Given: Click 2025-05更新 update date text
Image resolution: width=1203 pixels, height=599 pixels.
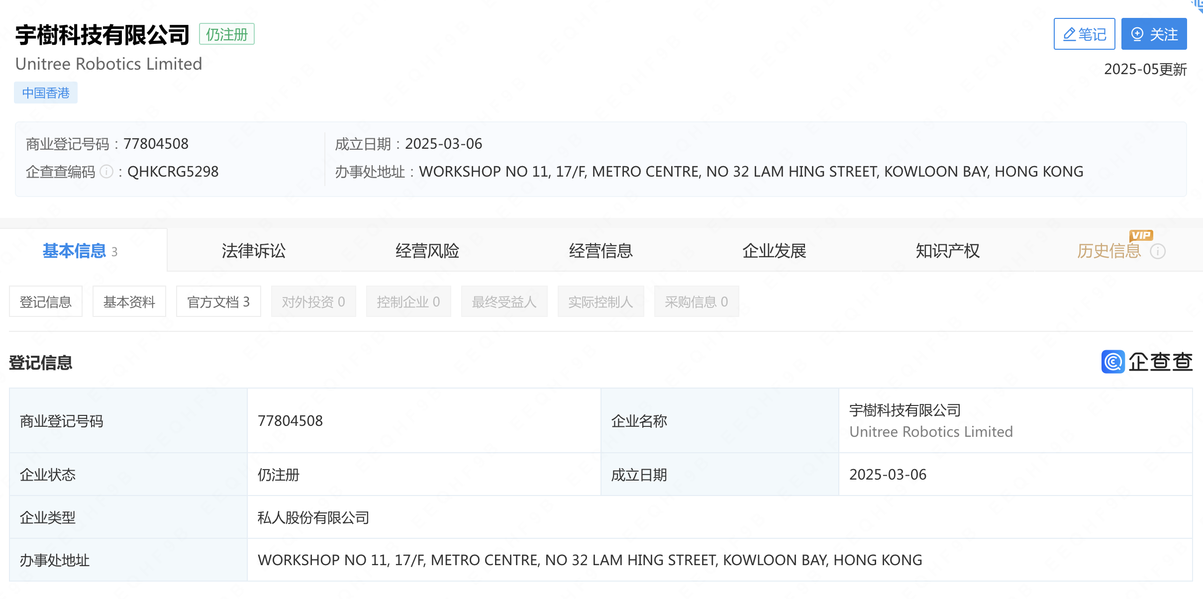Looking at the screenshot, I should pyautogui.click(x=1145, y=69).
